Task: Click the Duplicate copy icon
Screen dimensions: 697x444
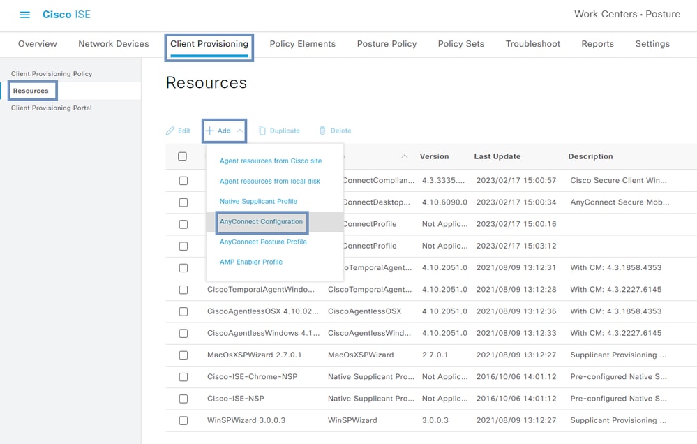Action: (262, 131)
